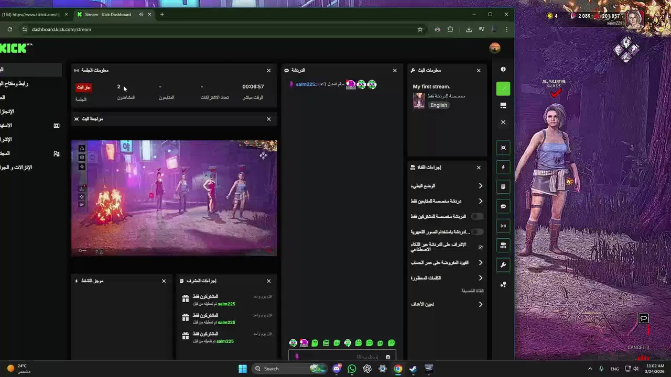The width and height of the screenshot is (671, 377).
Task: Close the stream information panel
Action: point(479,70)
